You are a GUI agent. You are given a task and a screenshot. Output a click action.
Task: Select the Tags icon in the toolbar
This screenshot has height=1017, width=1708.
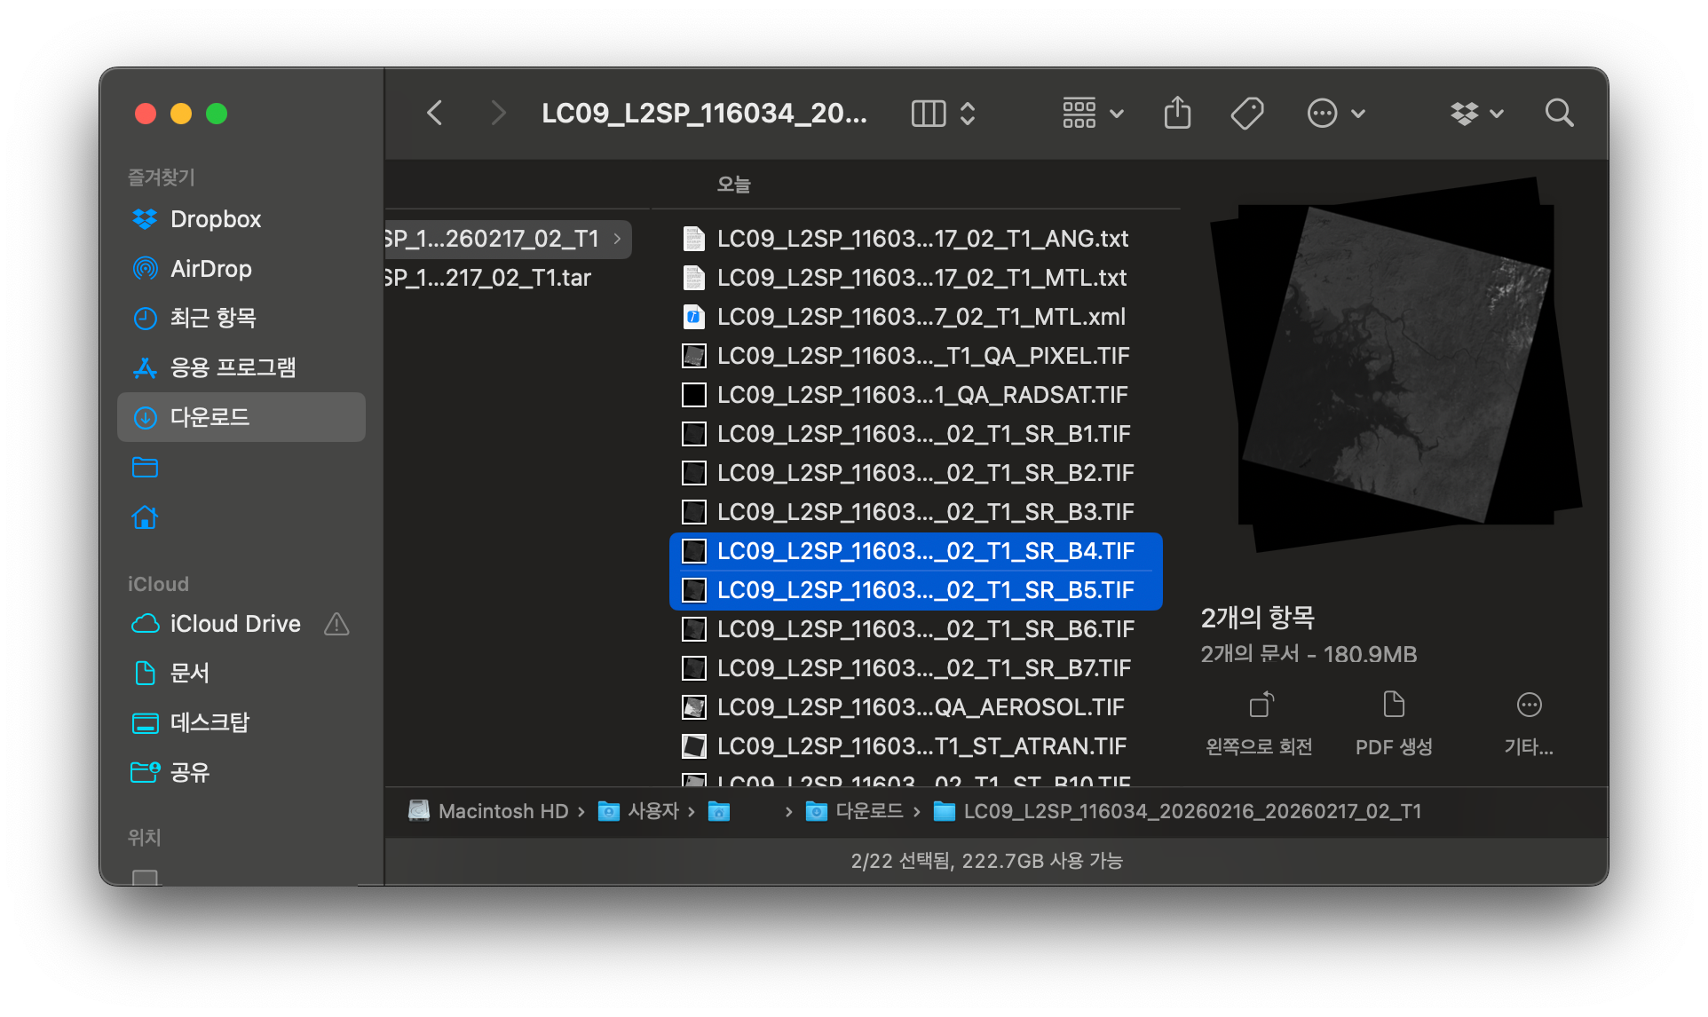1246,113
